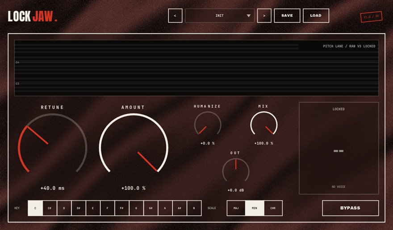
Task: Click the LOCKED note display panel
Action: point(339,148)
